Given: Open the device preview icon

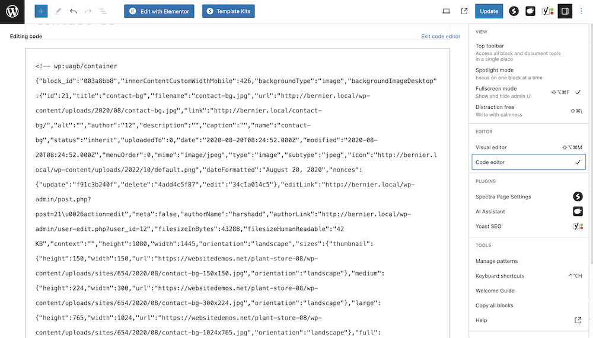Looking at the screenshot, I should pos(447,11).
